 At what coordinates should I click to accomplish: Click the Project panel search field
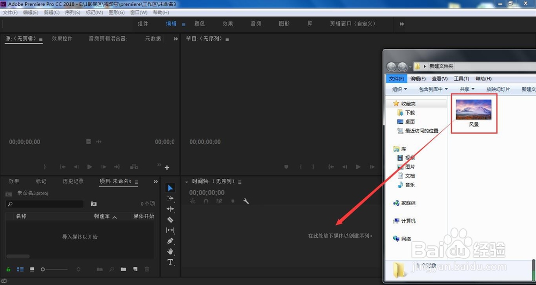45,204
